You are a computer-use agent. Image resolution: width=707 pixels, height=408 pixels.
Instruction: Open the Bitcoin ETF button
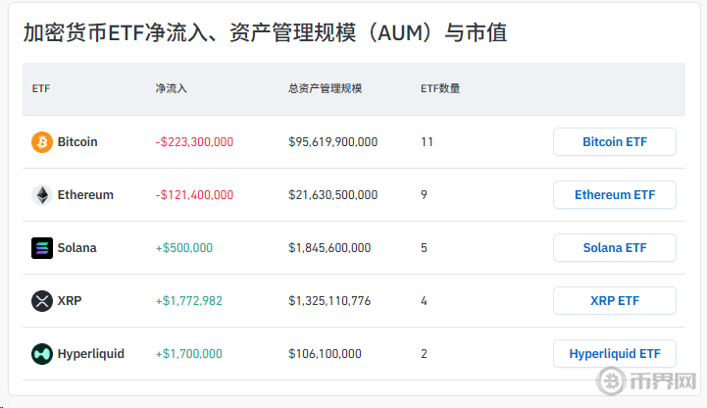pyautogui.click(x=615, y=142)
